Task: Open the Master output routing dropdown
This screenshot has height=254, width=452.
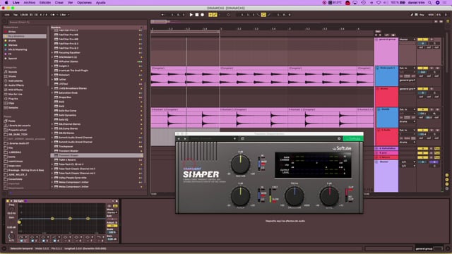Action: click(408, 40)
